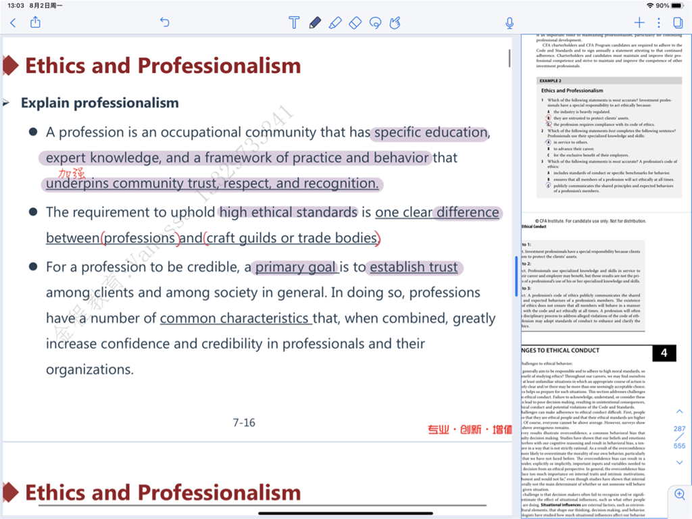Screen dimensions: 692x519
Task: Select the Eraser tool
Action: [355, 23]
